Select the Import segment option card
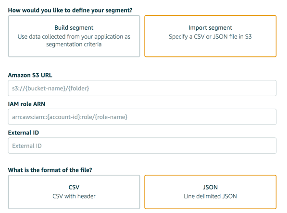Viewport: 287px width, 213px height. (210, 36)
